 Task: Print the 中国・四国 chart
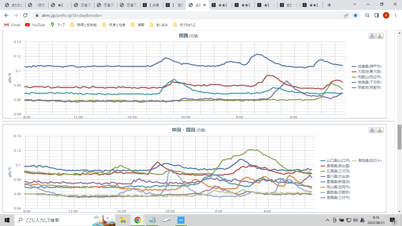click(372, 130)
